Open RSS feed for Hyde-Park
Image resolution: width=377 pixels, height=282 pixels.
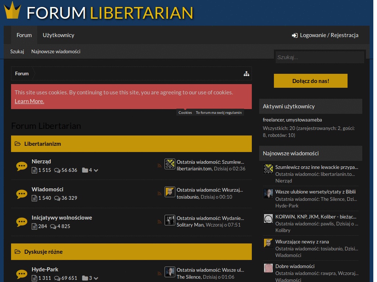159,273
